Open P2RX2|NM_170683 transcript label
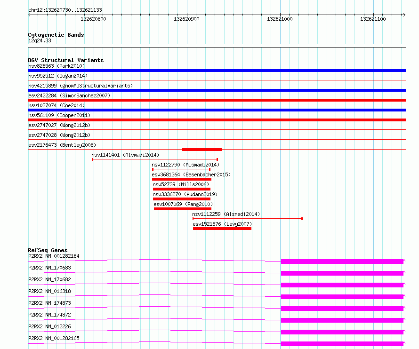The height and width of the screenshot is (349, 419). [x=50, y=268]
